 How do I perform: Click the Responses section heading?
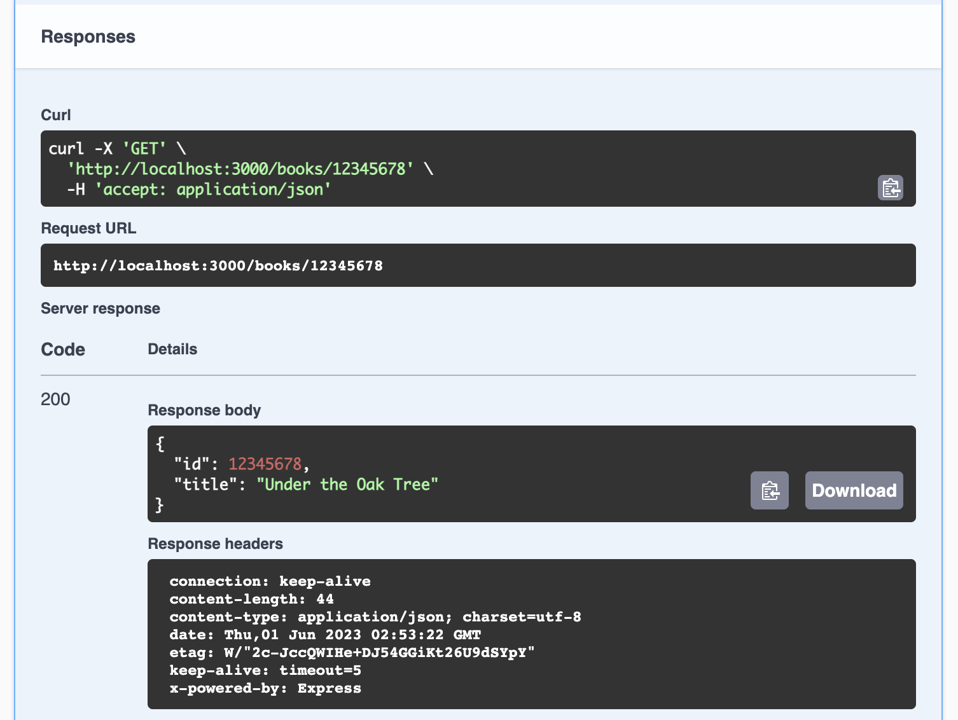pos(88,37)
